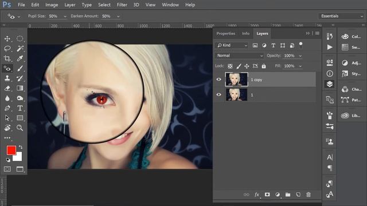Hide the '1 copy' layer
The width and height of the screenshot is (367, 206).
[219, 80]
